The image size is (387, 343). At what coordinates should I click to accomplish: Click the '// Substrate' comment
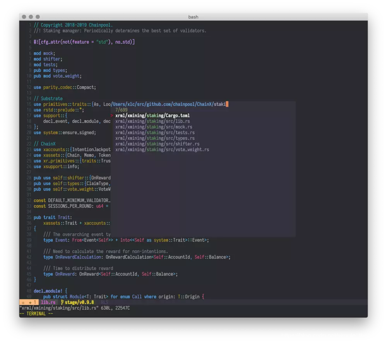tap(48, 99)
